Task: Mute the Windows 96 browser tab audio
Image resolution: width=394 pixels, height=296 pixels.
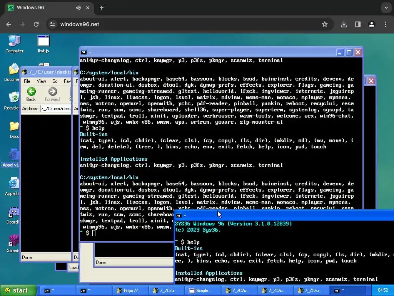Action: [x=78, y=8]
